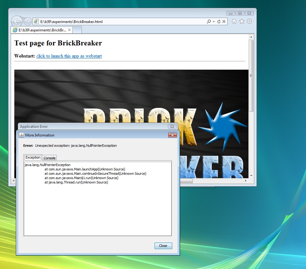This screenshot has width=306, height=269.
Task: Go to the Home page icon
Action: (x=234, y=21)
